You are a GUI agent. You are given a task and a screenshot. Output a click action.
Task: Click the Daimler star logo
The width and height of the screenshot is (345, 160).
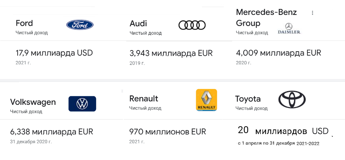289,28
